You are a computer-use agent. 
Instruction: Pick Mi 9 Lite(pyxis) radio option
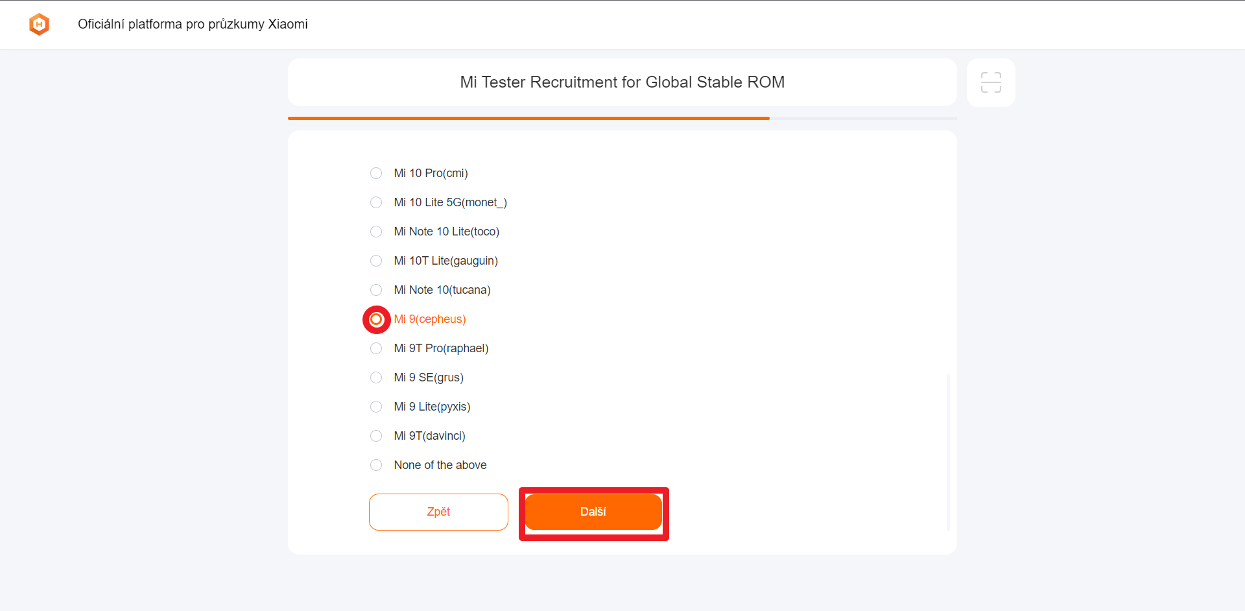click(376, 407)
